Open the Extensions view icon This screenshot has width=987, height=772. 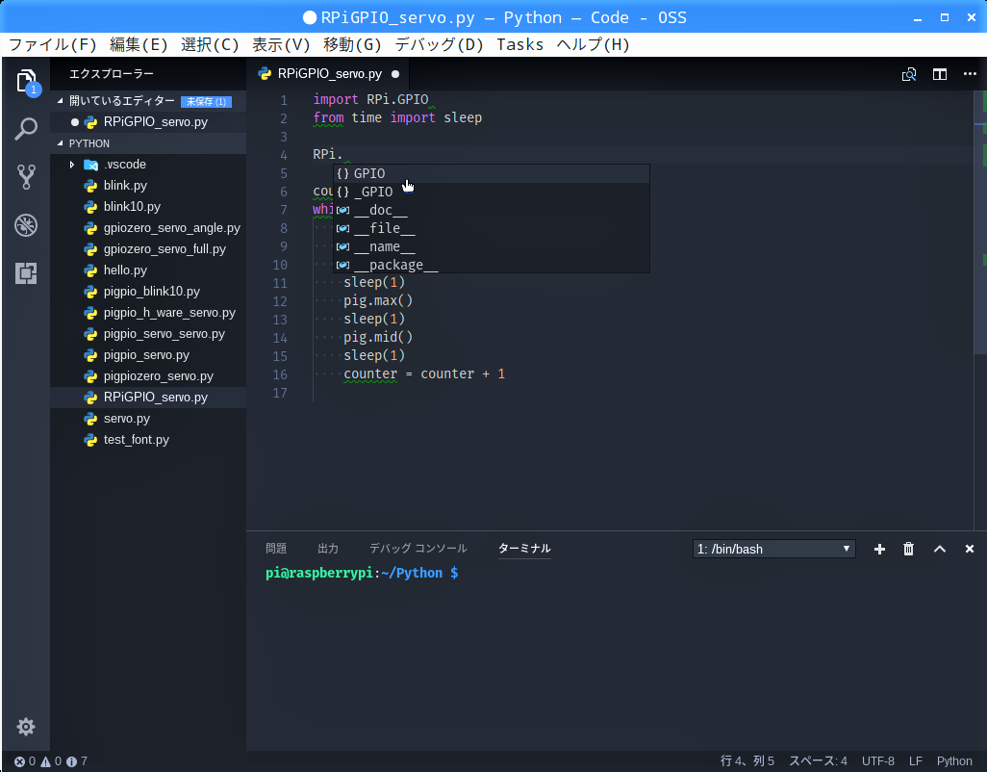point(26,273)
